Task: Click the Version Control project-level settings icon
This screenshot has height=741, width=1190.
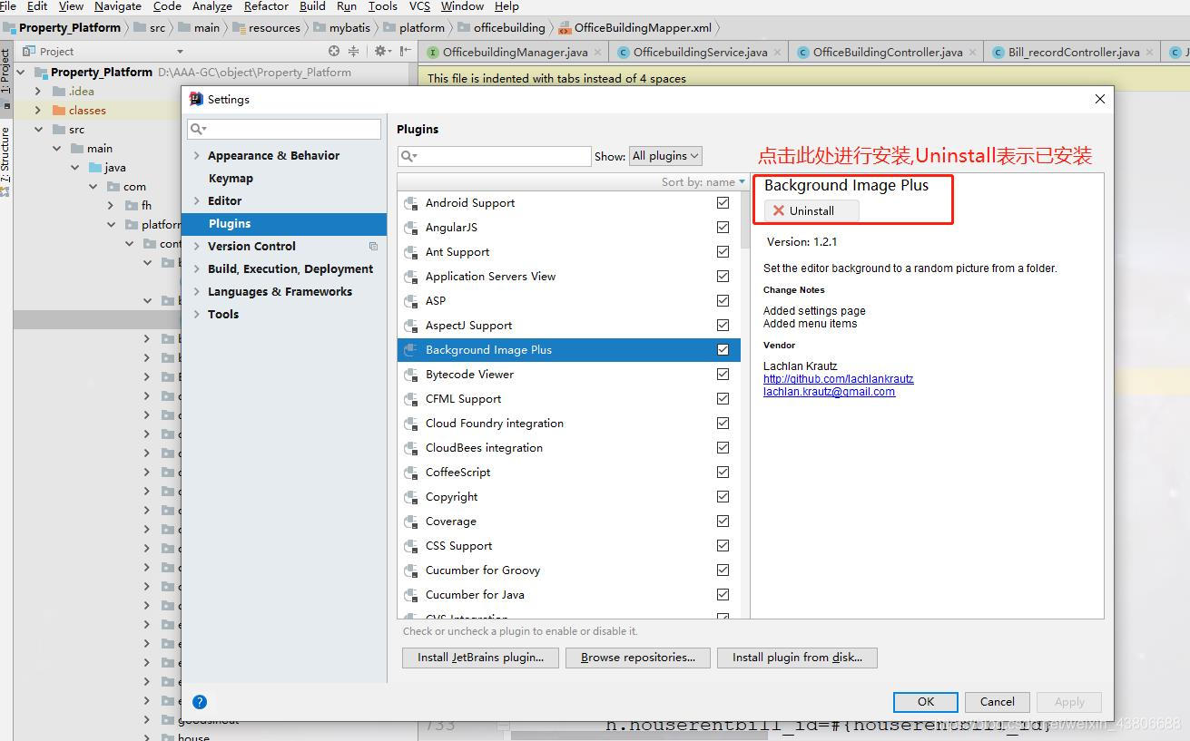Action: pyautogui.click(x=373, y=246)
